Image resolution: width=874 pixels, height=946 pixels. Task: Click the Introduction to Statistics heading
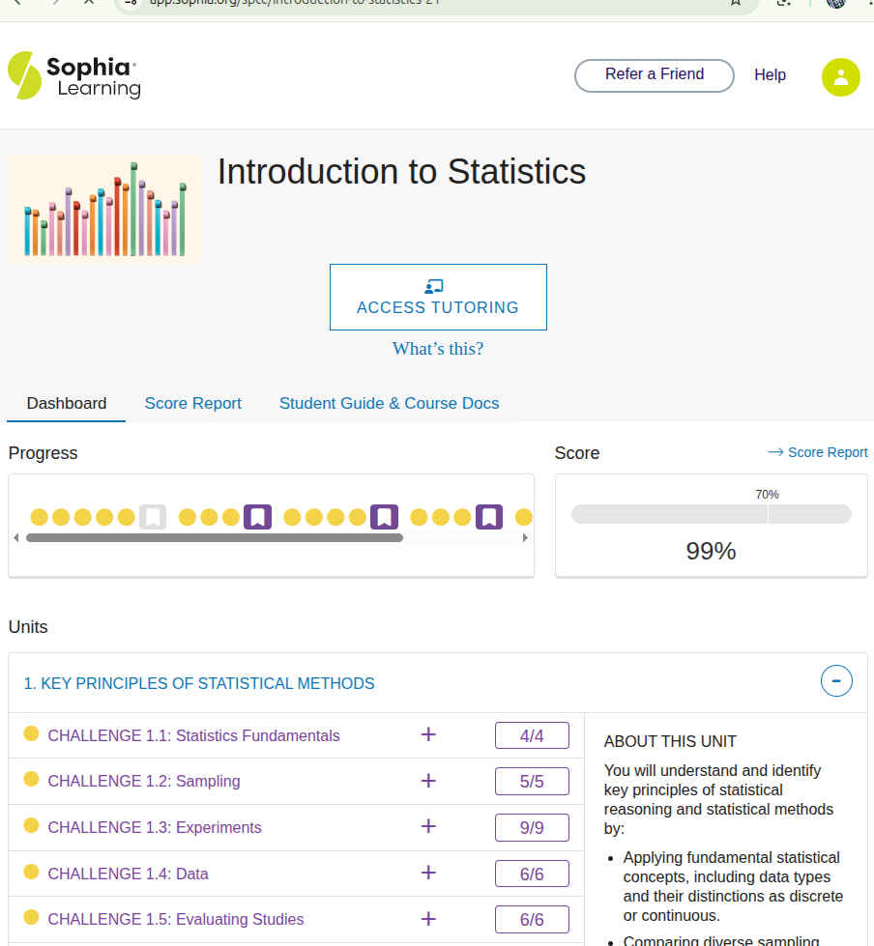[401, 171]
